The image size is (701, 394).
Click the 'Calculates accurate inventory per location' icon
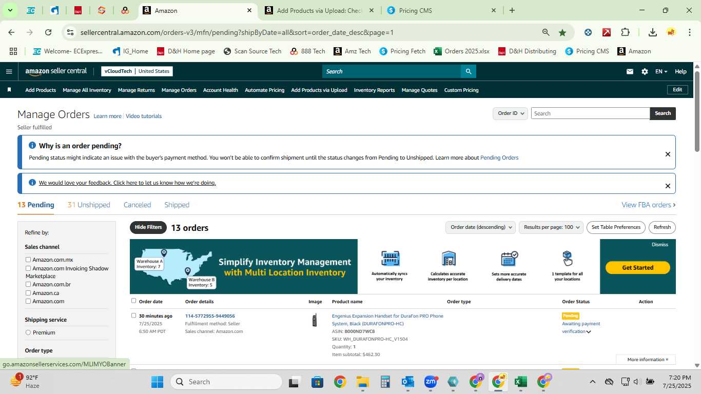coord(449,259)
